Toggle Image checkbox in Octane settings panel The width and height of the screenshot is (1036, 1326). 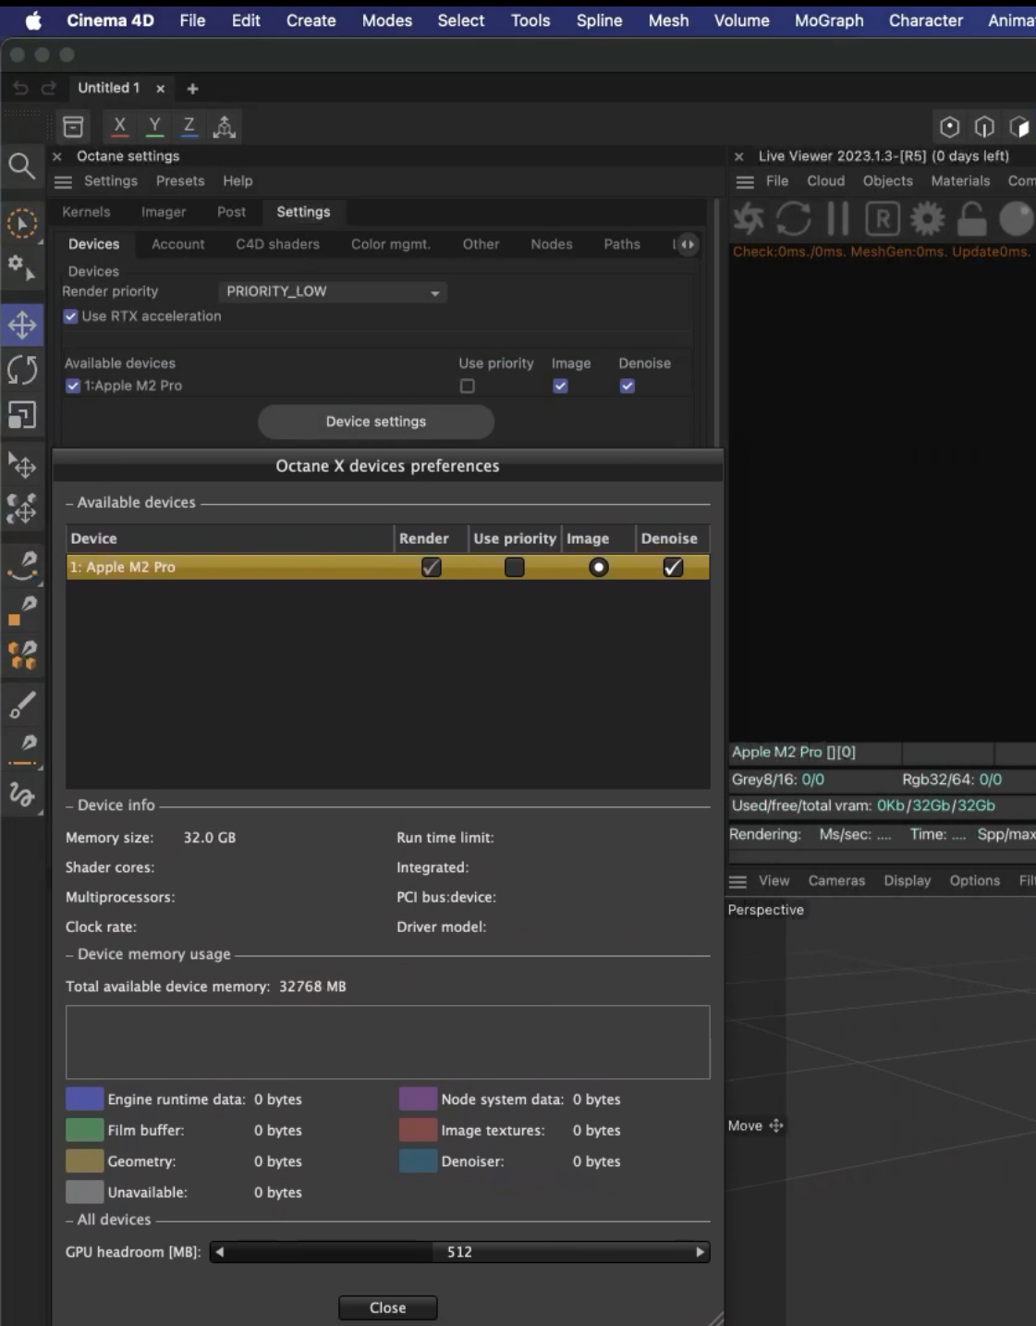coord(560,387)
